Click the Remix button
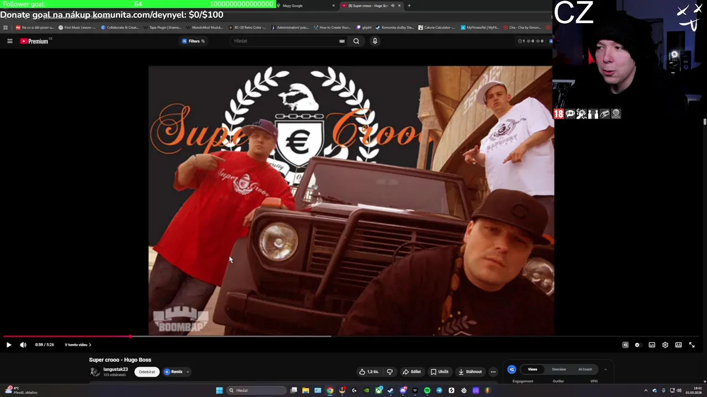Screen dimensions: 707x397 [173, 372]
